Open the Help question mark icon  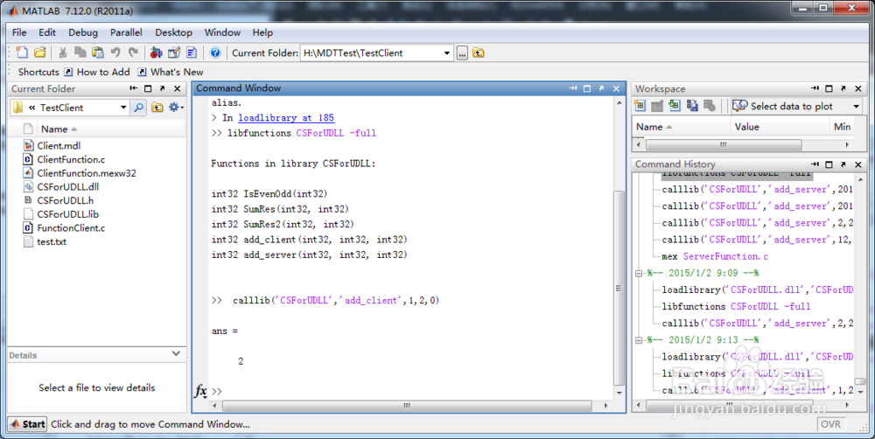click(x=215, y=52)
